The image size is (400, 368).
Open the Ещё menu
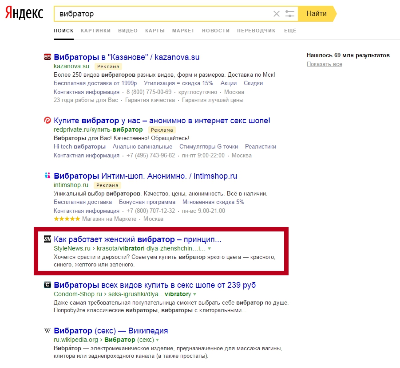coord(290,31)
